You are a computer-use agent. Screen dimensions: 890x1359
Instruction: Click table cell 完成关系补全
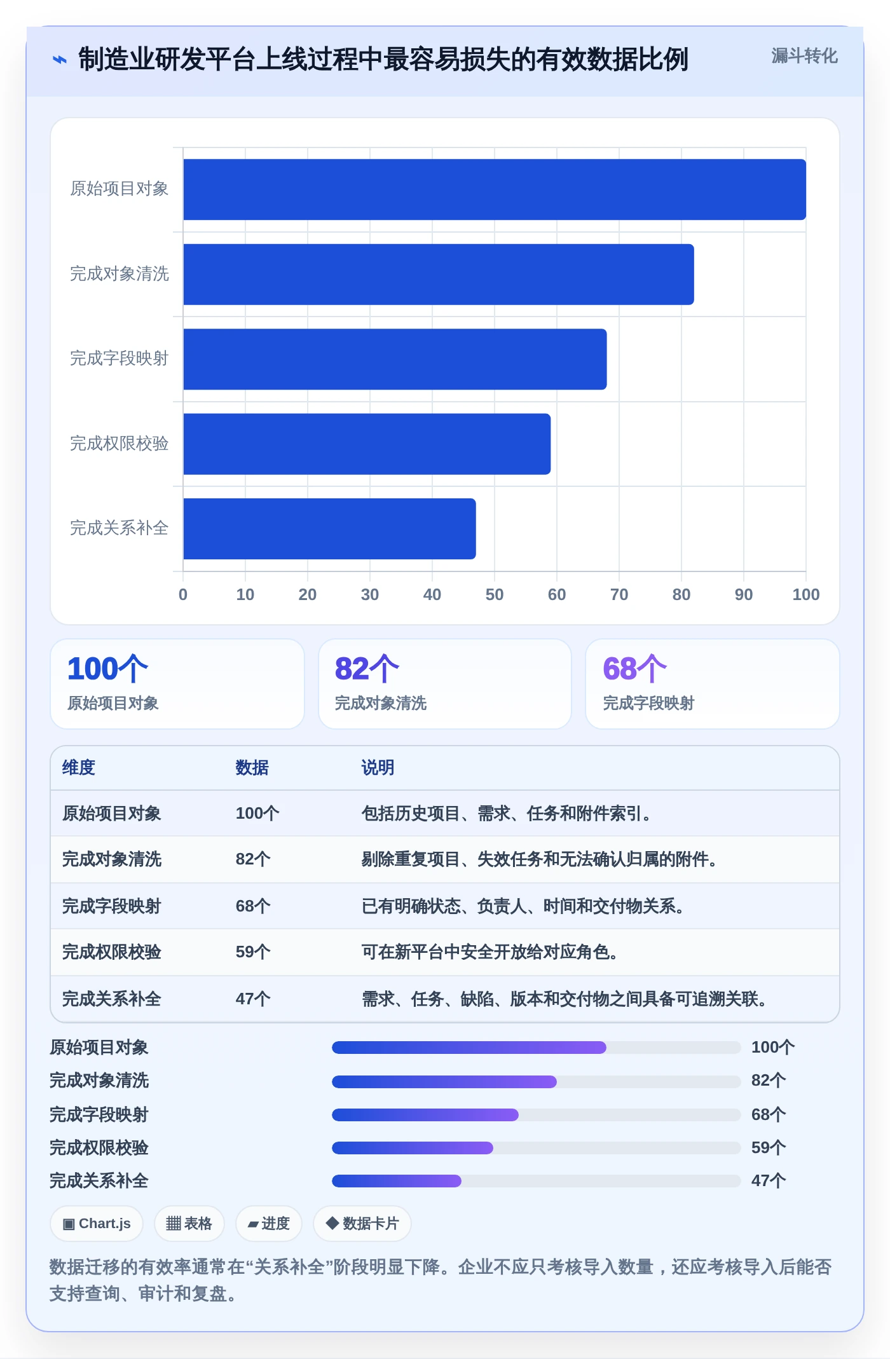click(112, 999)
